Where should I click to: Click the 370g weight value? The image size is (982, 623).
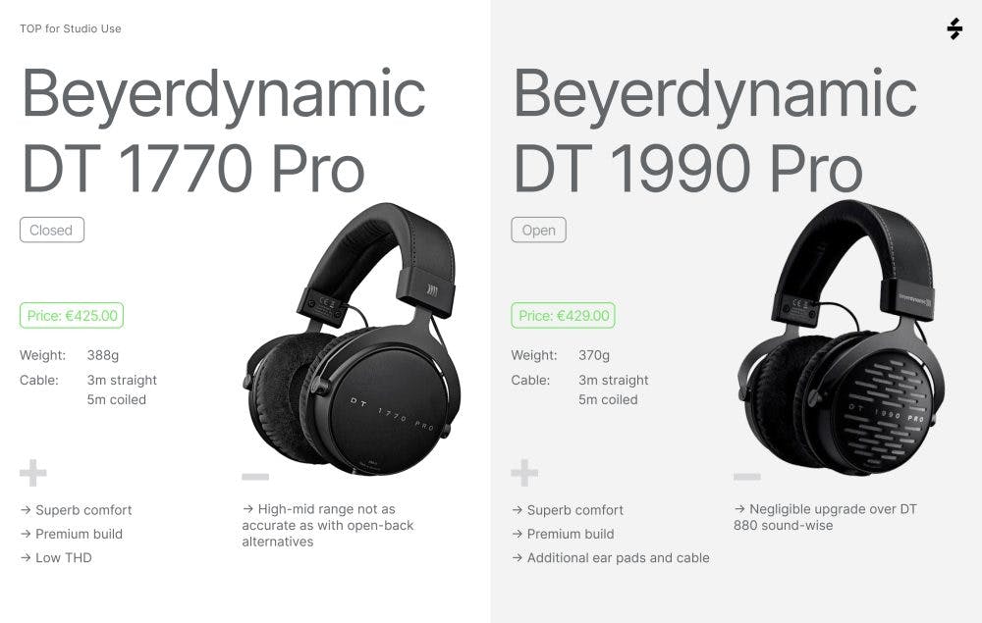(594, 355)
